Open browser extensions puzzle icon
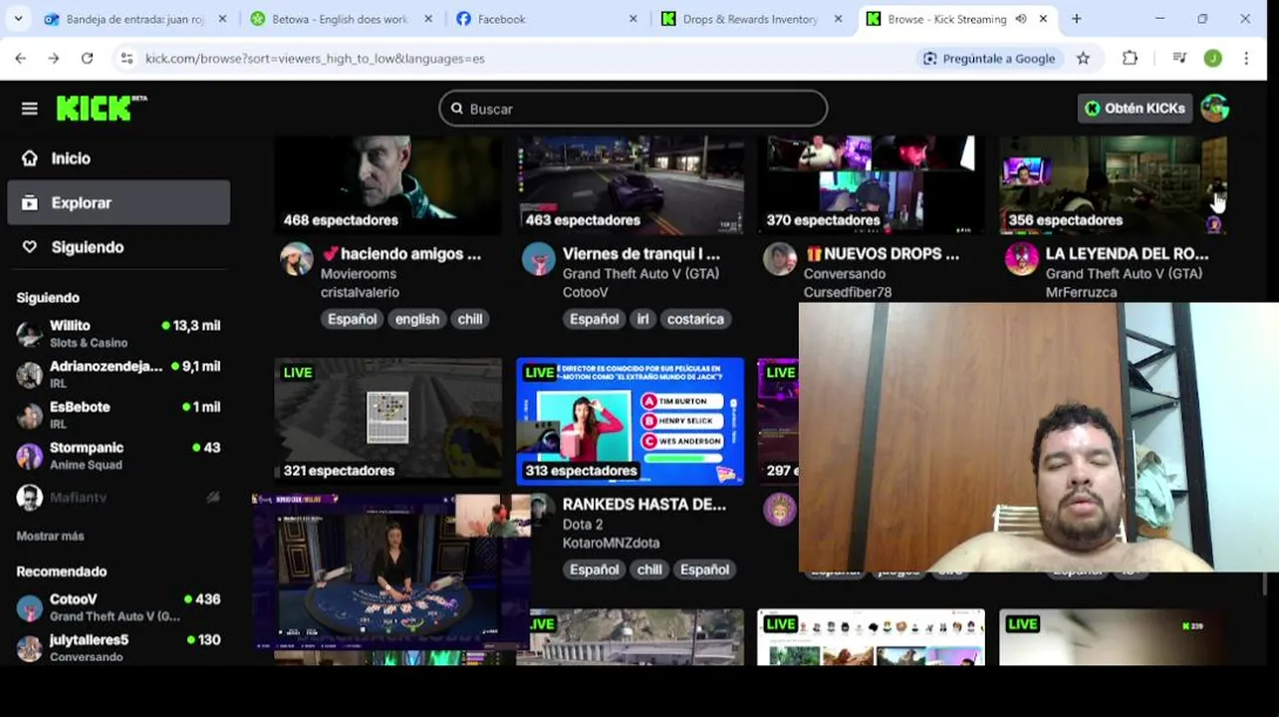The image size is (1279, 717). click(1130, 59)
